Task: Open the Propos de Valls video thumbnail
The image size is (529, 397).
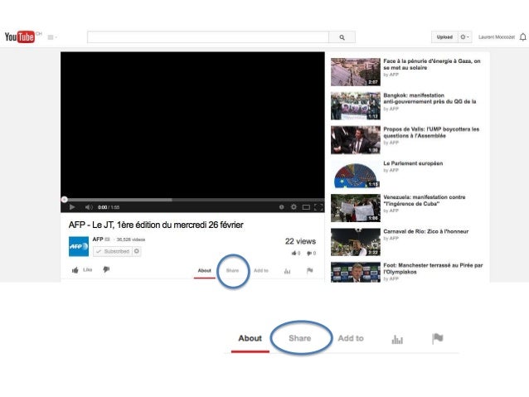Action: 355,140
